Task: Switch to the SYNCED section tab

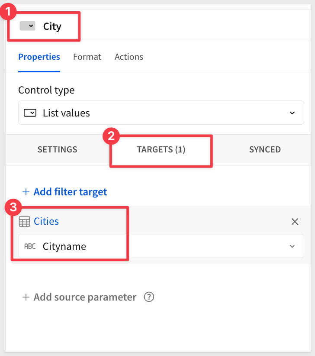Action: [265, 149]
